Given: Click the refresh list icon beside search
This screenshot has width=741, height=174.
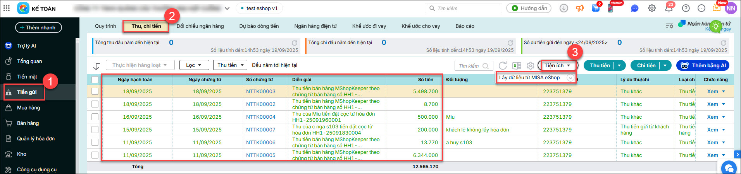Looking at the screenshot, I should click(503, 66).
